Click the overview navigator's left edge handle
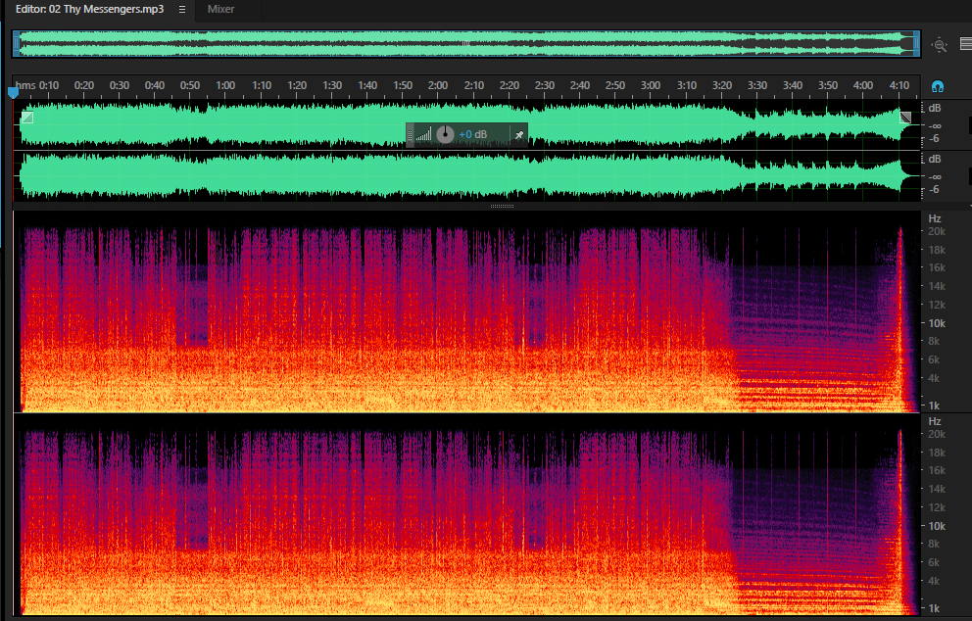Image resolution: width=972 pixels, height=621 pixels. pyautogui.click(x=17, y=44)
